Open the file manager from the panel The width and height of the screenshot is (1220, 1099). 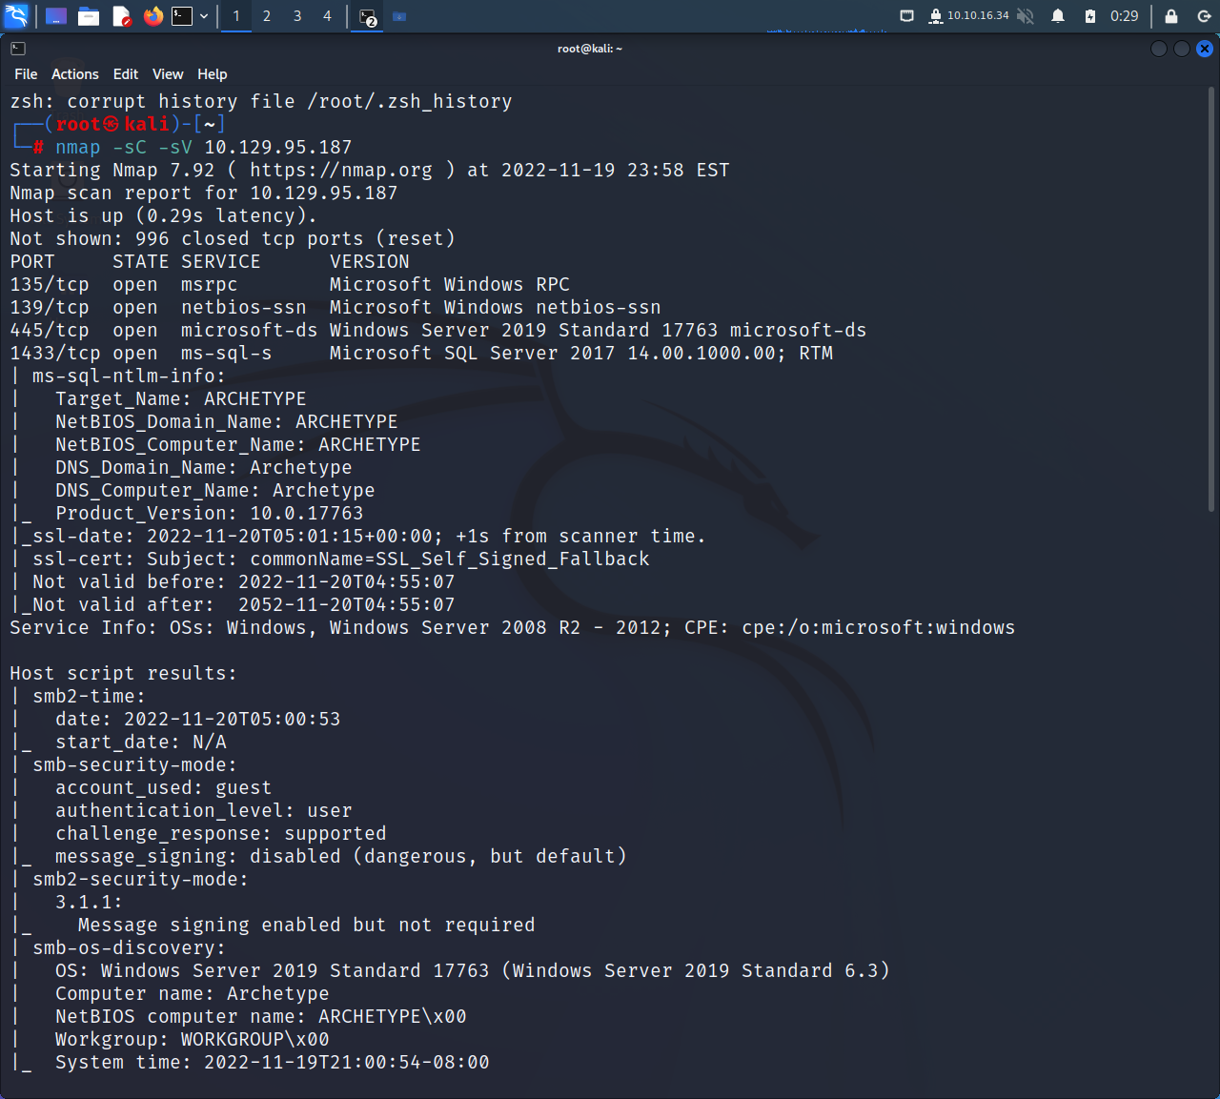pyautogui.click(x=89, y=16)
